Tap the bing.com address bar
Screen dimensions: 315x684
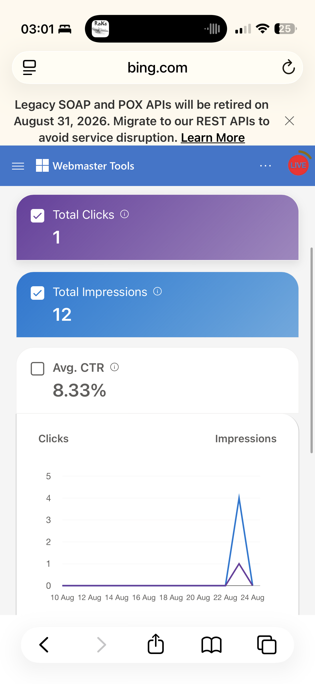[157, 67]
